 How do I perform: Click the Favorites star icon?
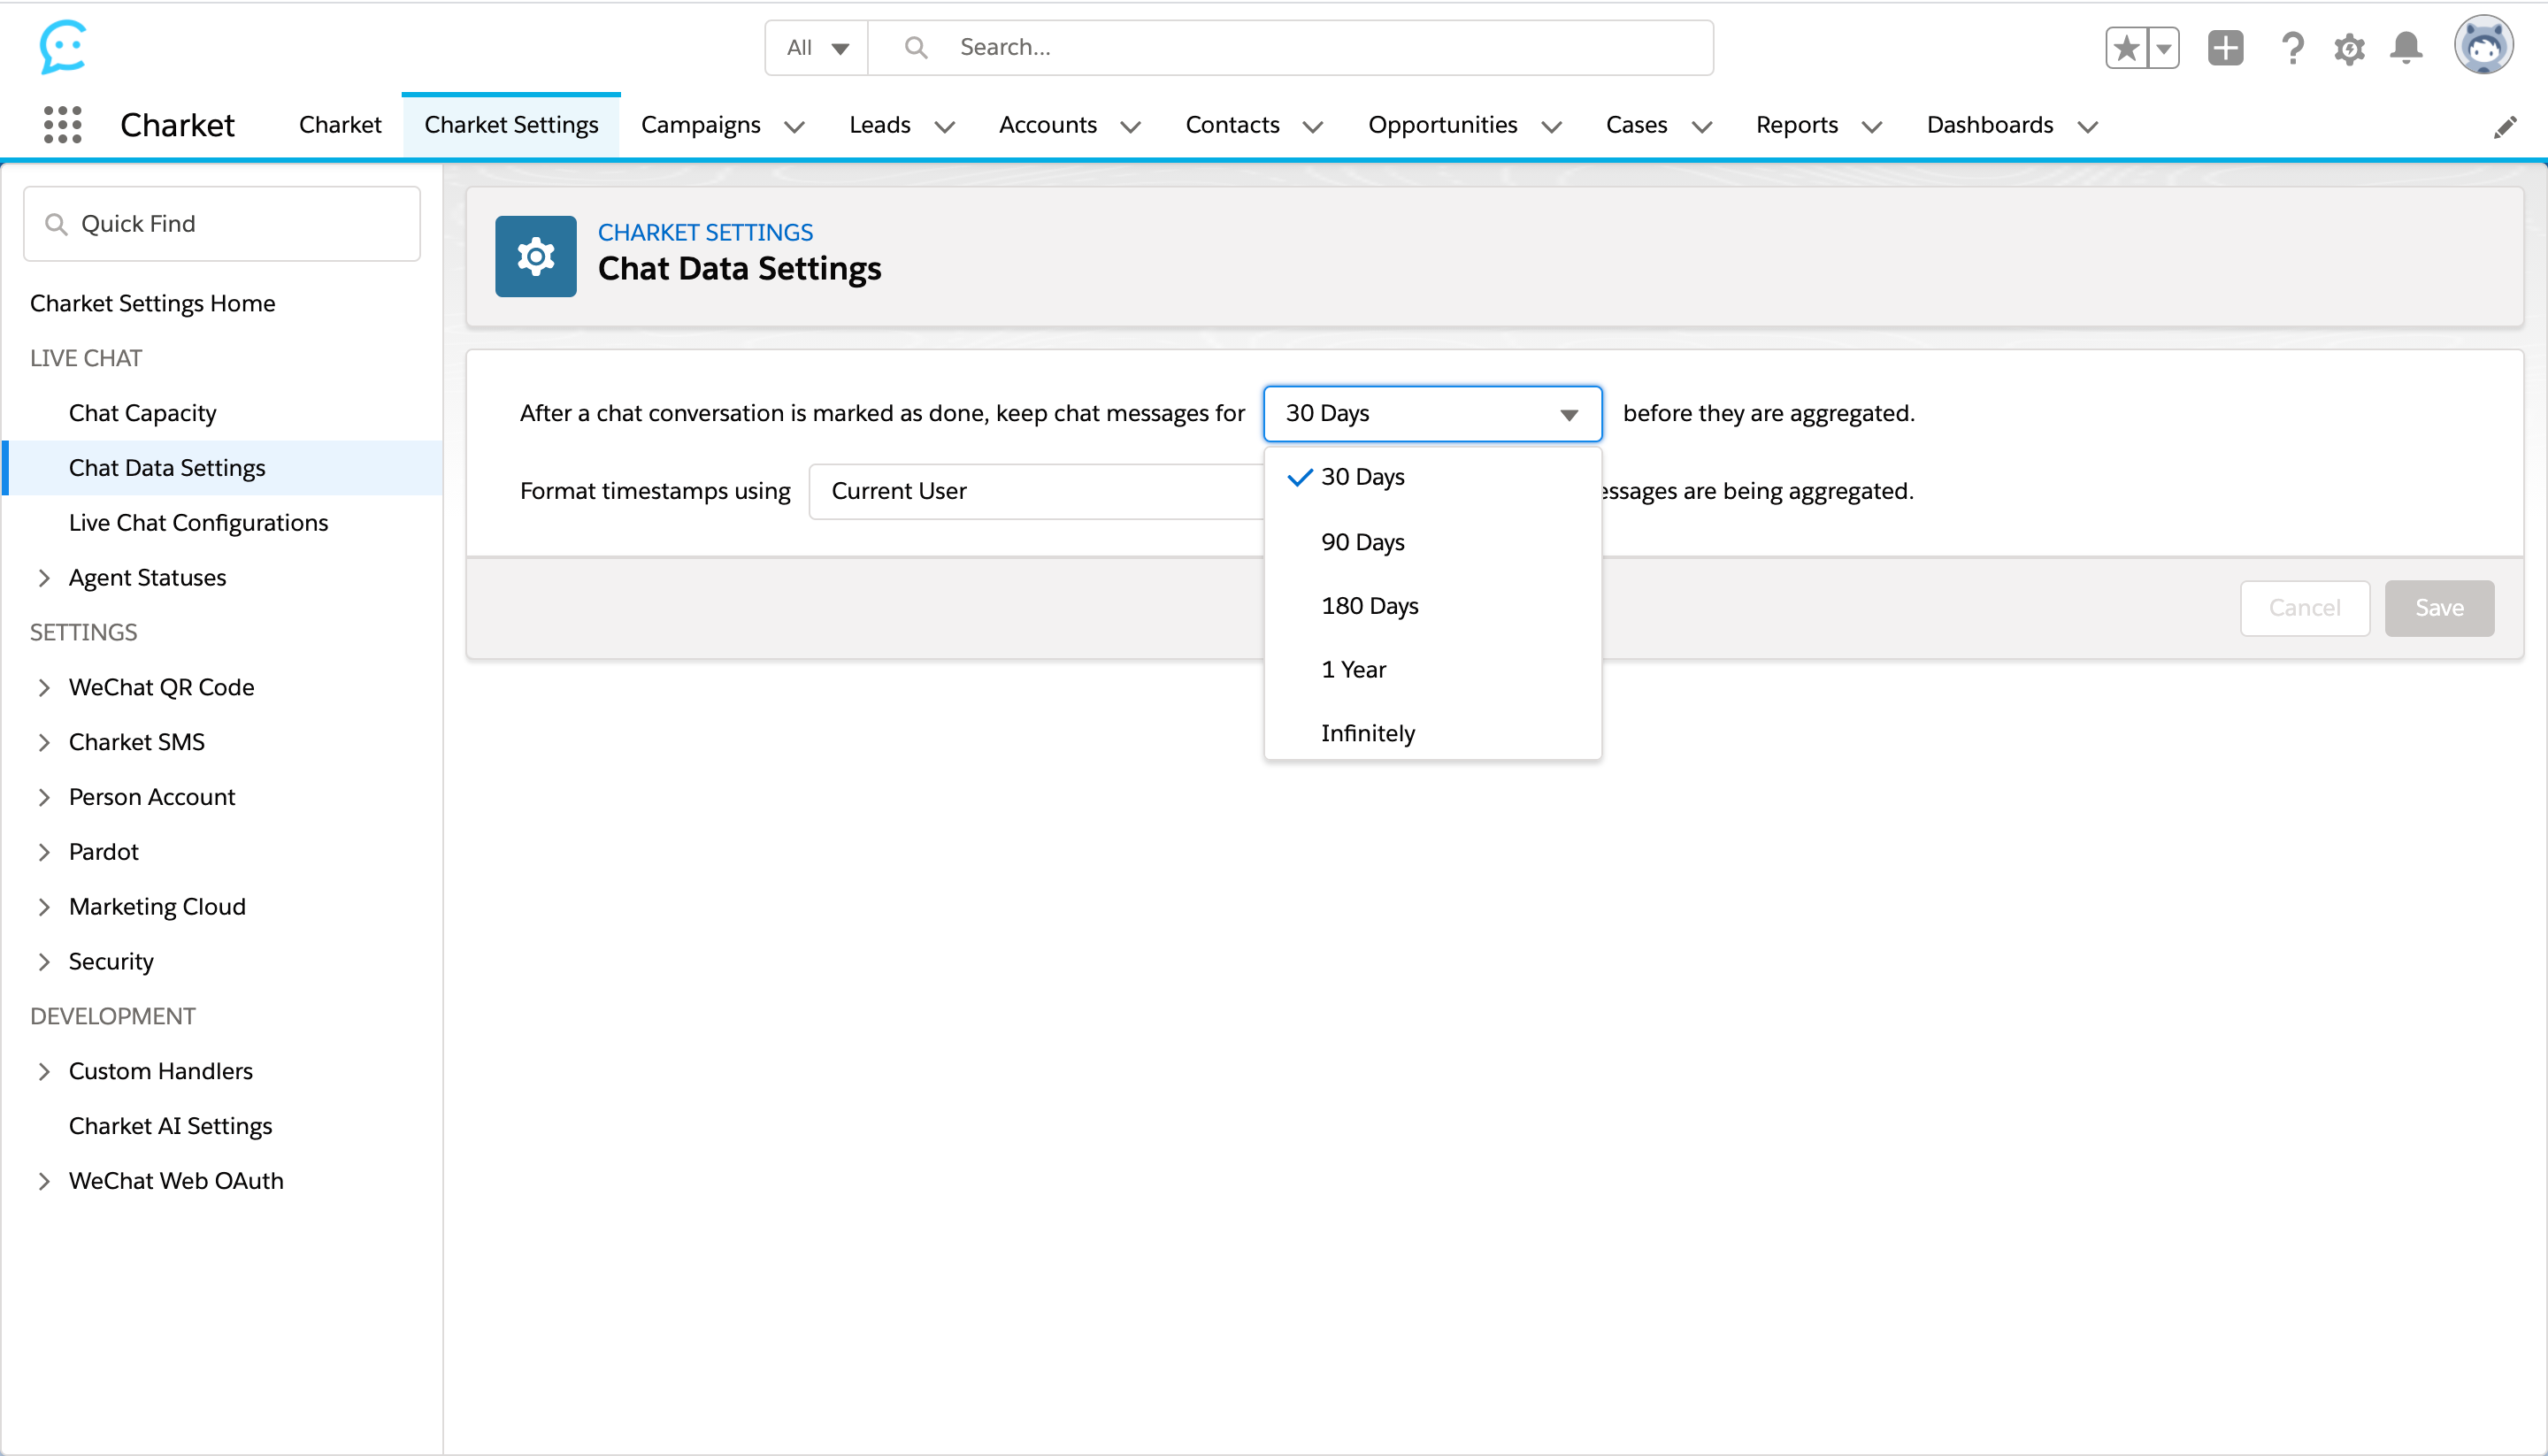(2126, 48)
